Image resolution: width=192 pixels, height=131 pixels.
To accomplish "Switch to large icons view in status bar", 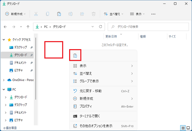I will coord(188,128).
